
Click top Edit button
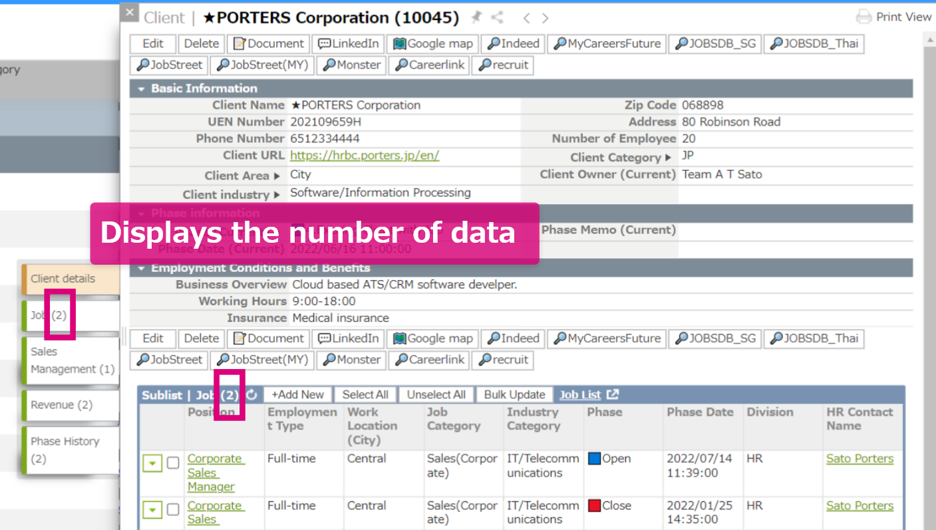point(153,44)
